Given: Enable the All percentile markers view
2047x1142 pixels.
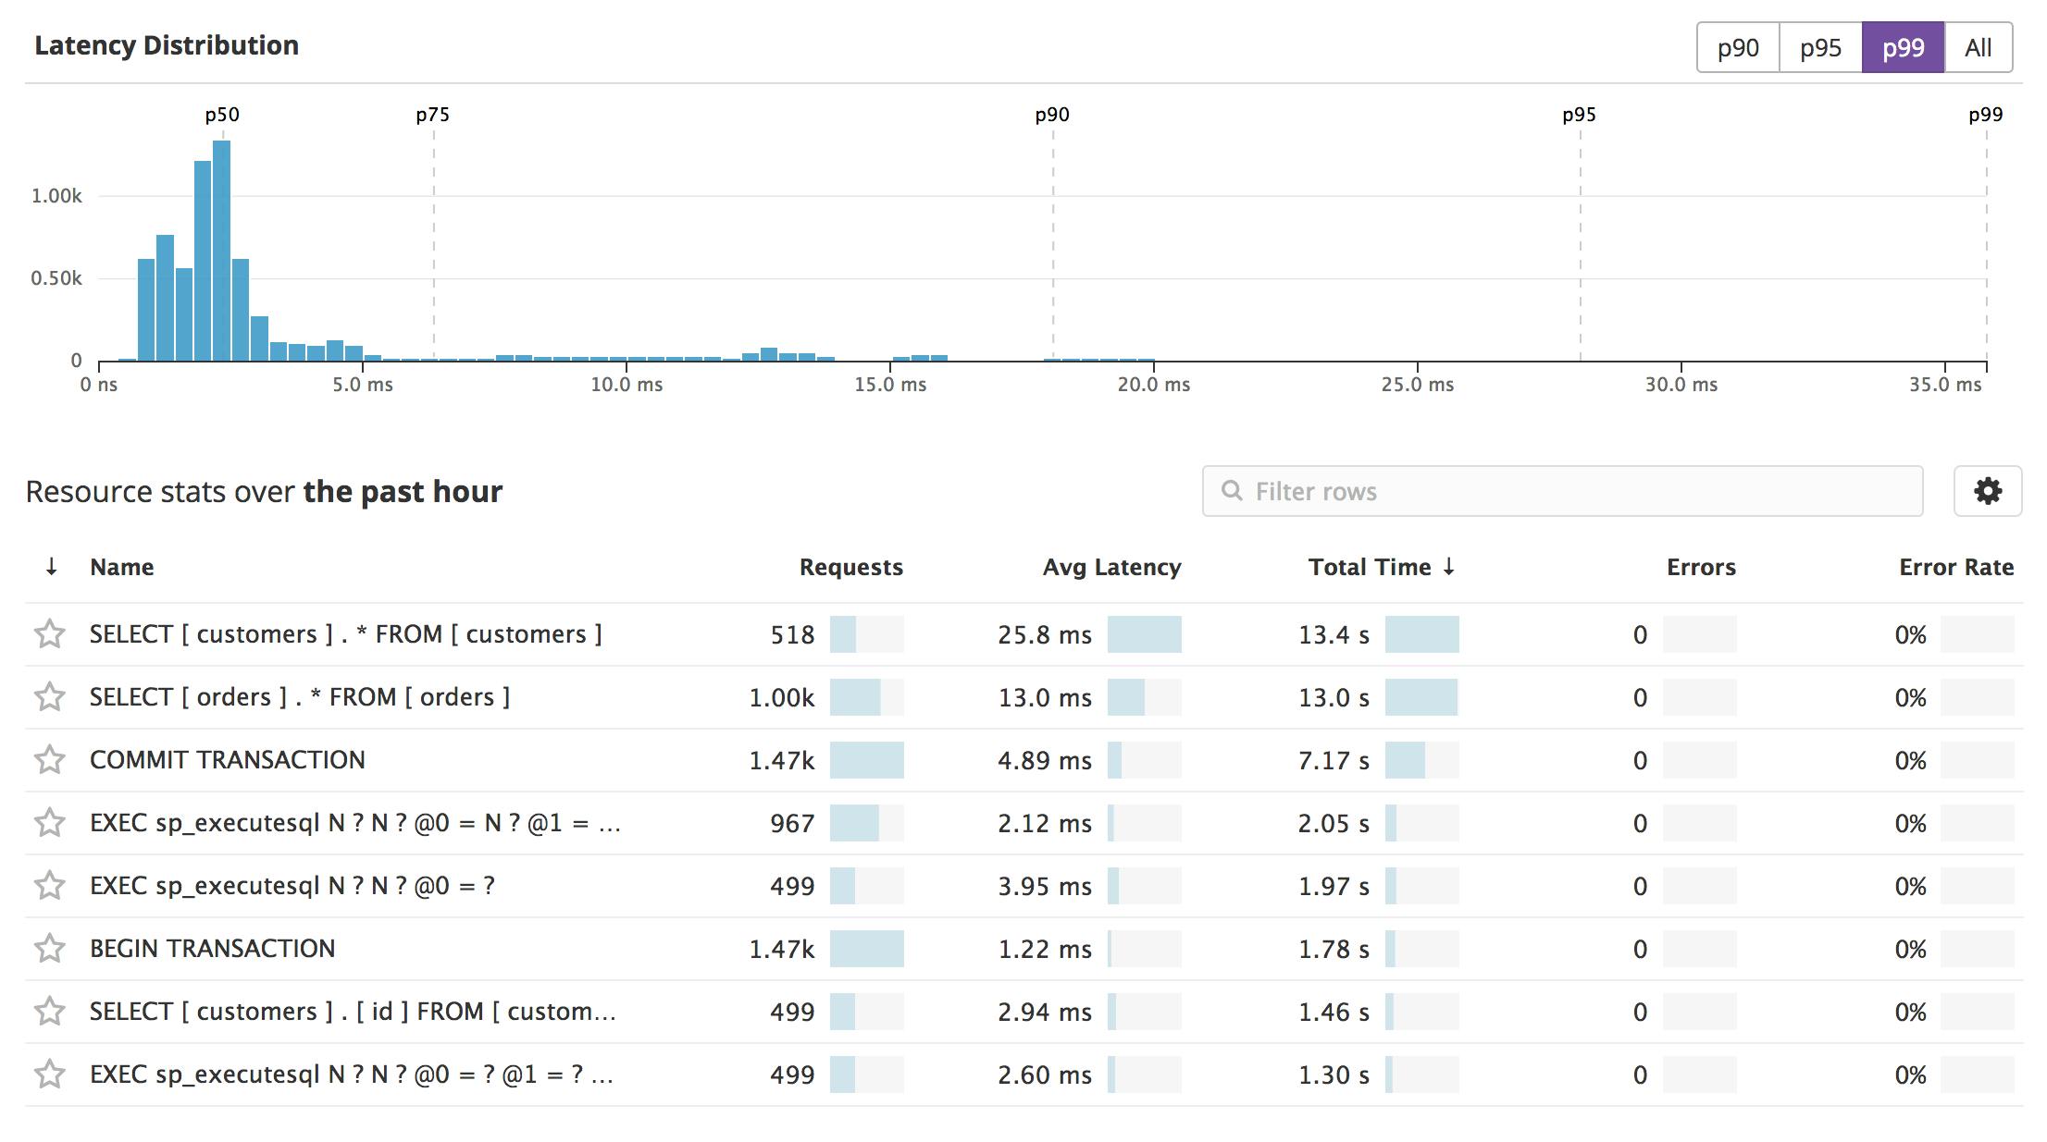Looking at the screenshot, I should pyautogui.click(x=1976, y=48).
